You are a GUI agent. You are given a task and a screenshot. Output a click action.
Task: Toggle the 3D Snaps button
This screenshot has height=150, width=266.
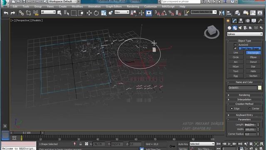coord(157,13)
